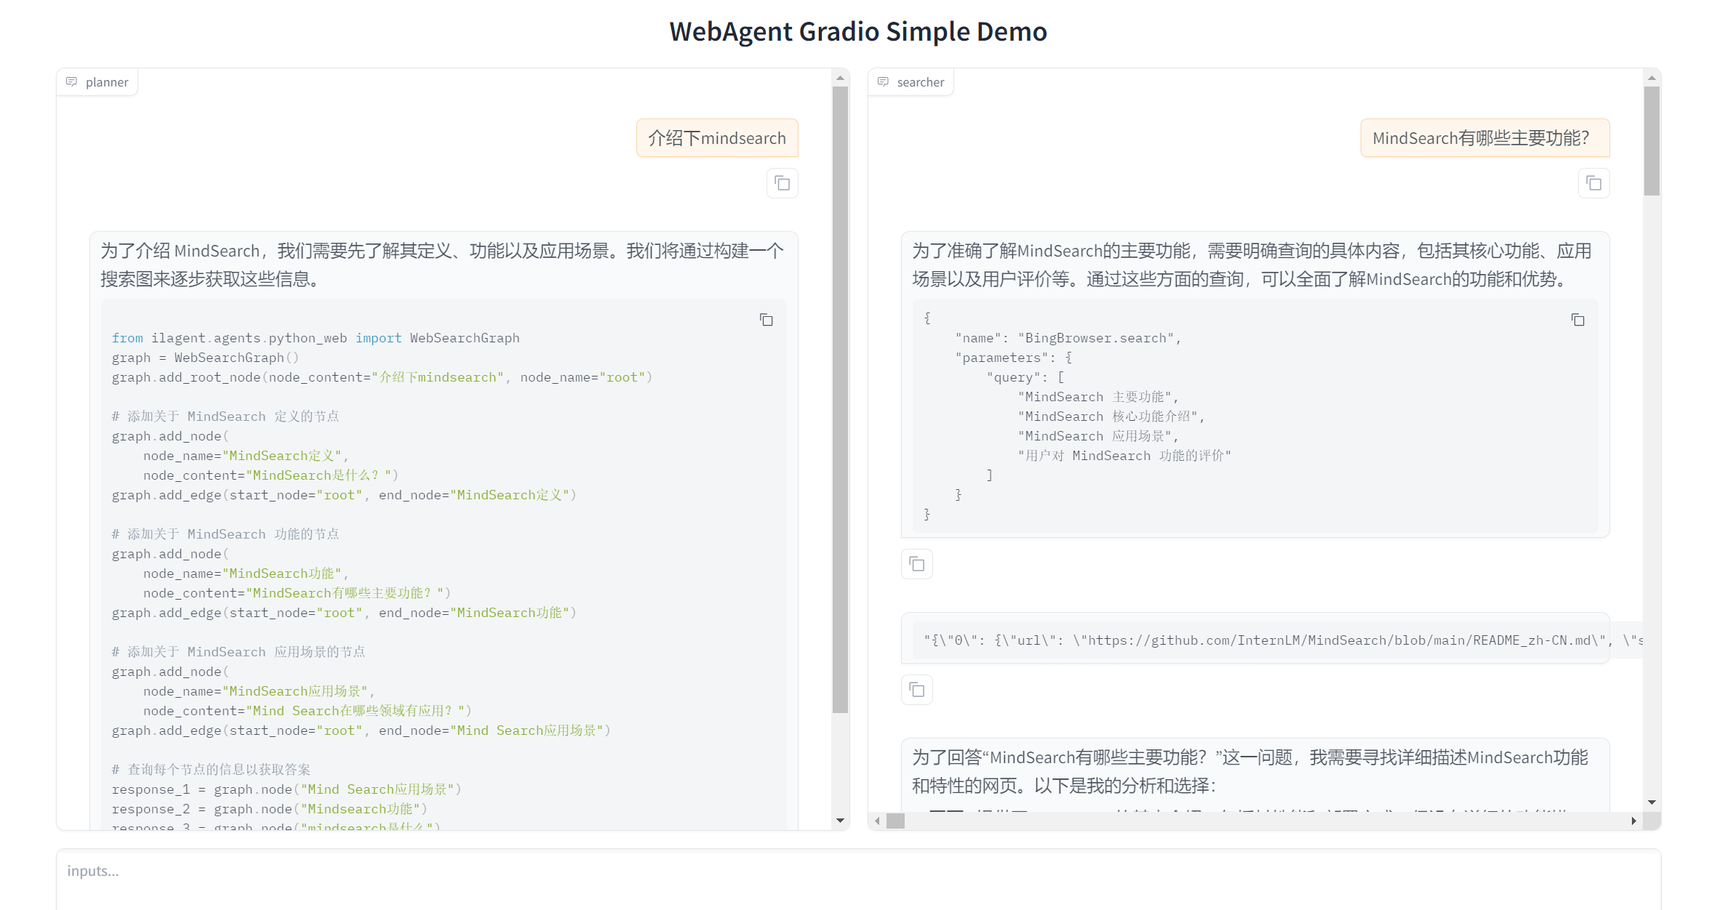Select the searcher panel label

pos(921,82)
